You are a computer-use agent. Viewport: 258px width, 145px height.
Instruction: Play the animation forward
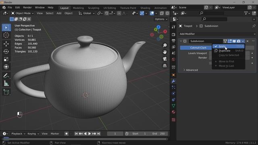coord(89,134)
